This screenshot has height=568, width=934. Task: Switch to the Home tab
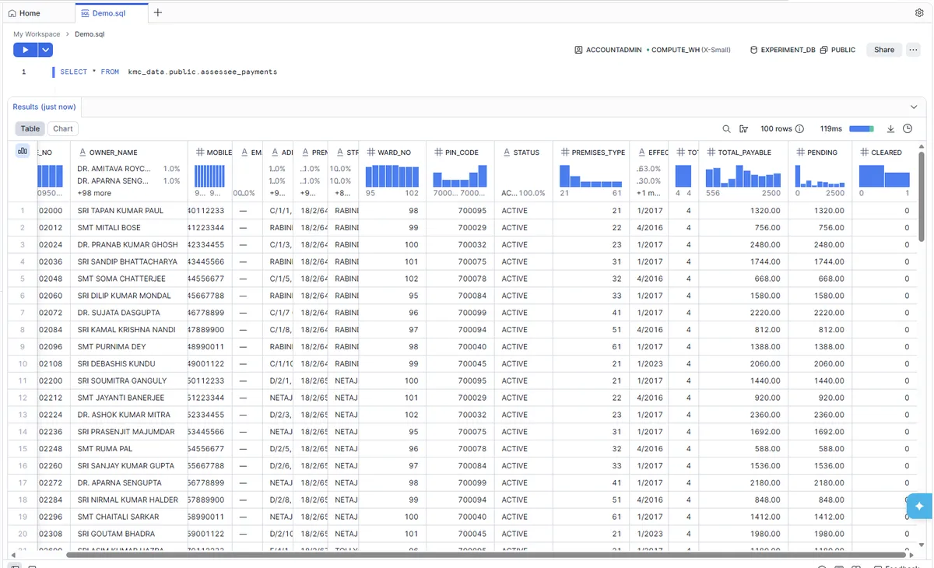26,12
